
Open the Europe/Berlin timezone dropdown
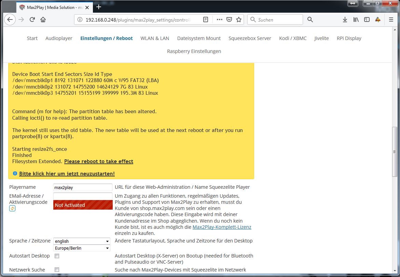click(82, 248)
